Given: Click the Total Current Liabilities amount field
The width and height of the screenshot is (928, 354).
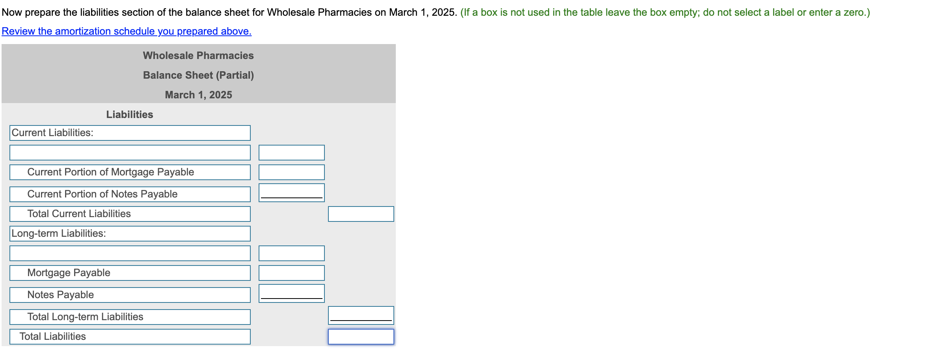Looking at the screenshot, I should 361,214.
